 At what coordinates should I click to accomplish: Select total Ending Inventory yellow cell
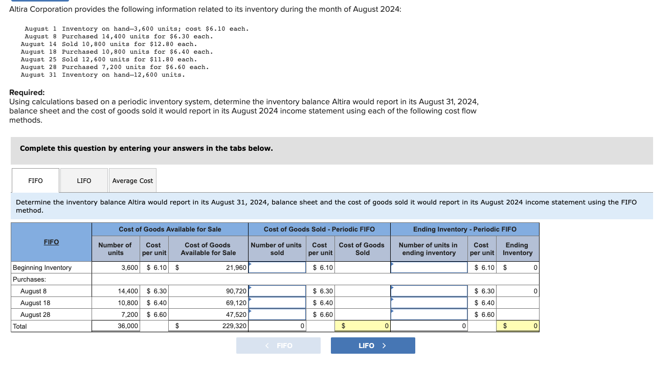pyautogui.click(x=518, y=326)
